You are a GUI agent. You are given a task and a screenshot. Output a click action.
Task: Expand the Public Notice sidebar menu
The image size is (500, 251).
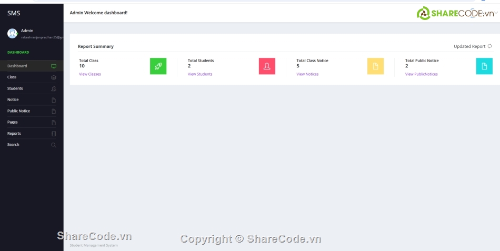tap(19, 111)
